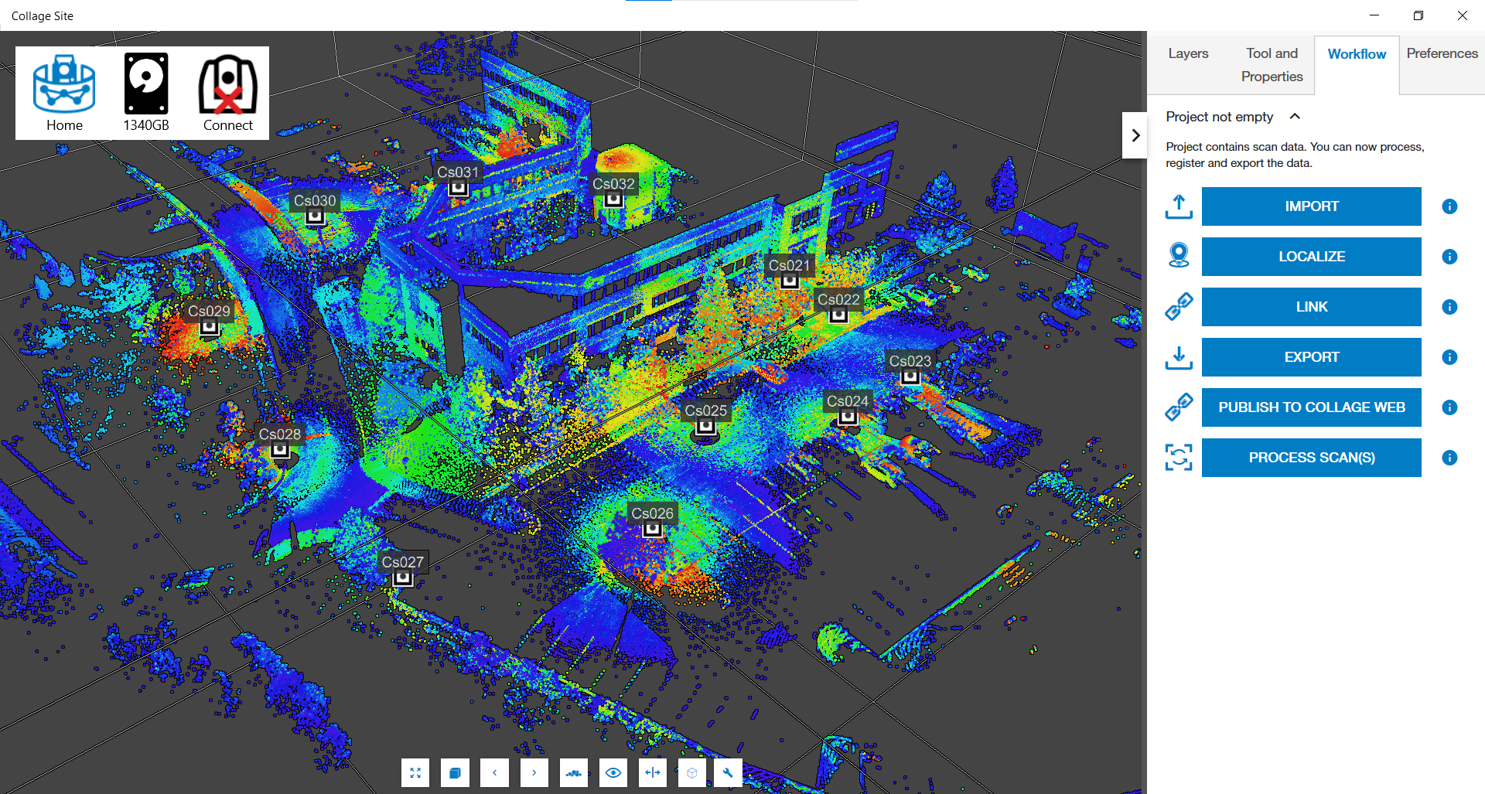The height and width of the screenshot is (794, 1485).
Task: Go to the next view with right chevron
Action: click(x=534, y=772)
